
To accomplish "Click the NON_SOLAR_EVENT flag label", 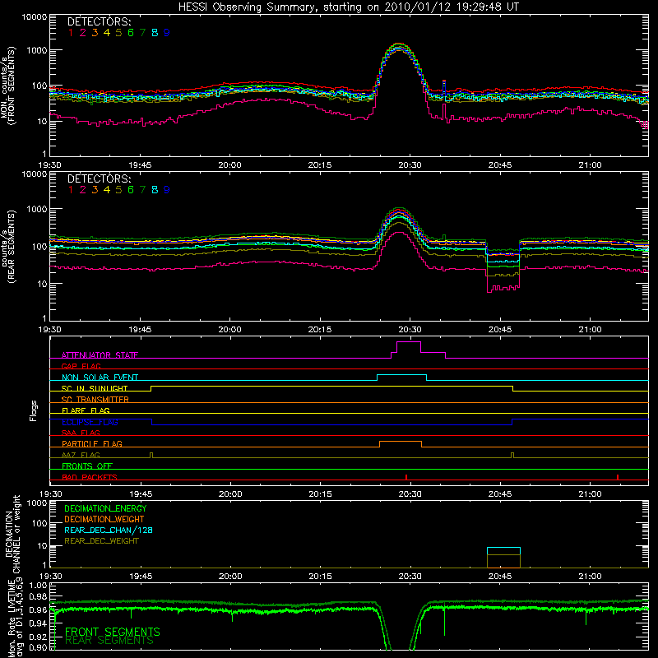I will click(100, 378).
